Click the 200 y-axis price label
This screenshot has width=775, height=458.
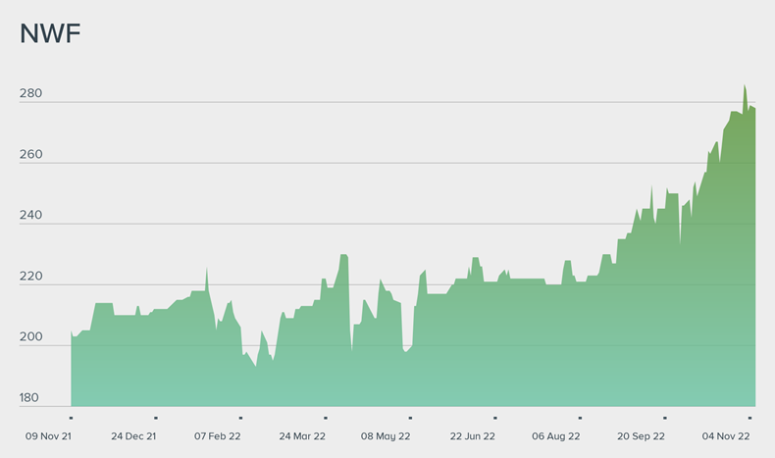coord(30,337)
